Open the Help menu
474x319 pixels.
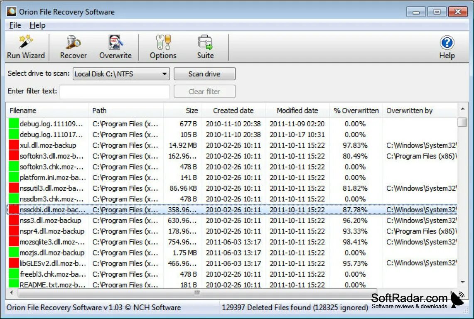(37, 25)
